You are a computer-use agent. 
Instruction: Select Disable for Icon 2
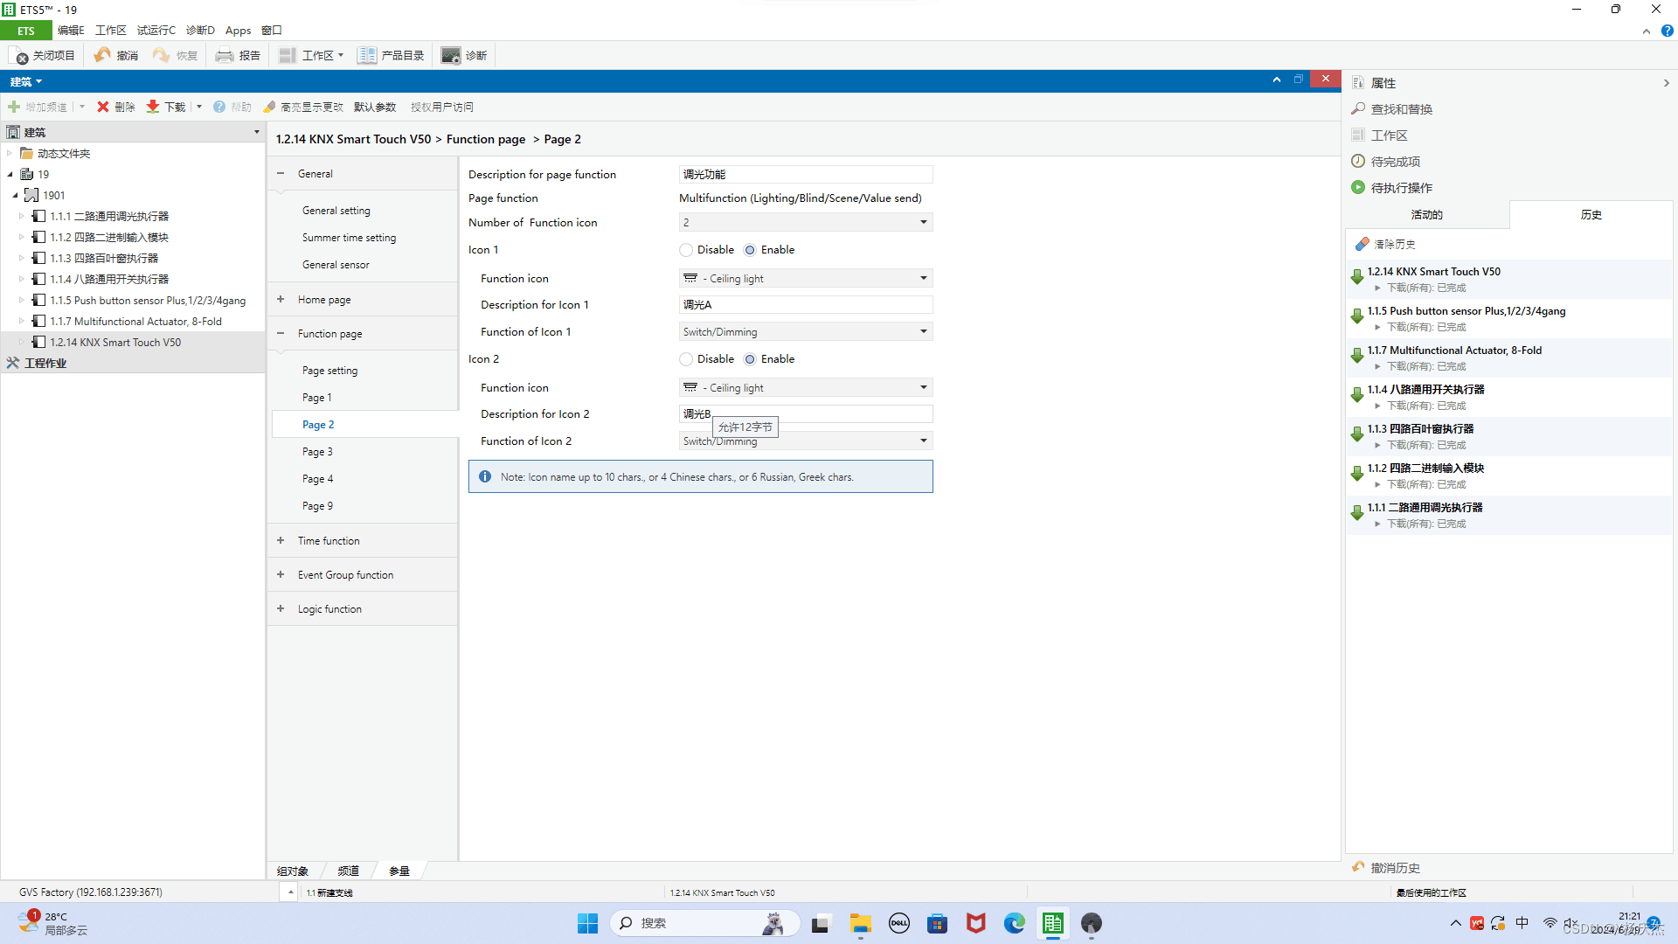click(686, 359)
